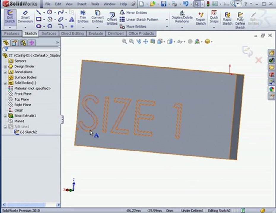Switch to the Direct Editing tab
Viewport: 276px width, 213px height.
point(72,33)
